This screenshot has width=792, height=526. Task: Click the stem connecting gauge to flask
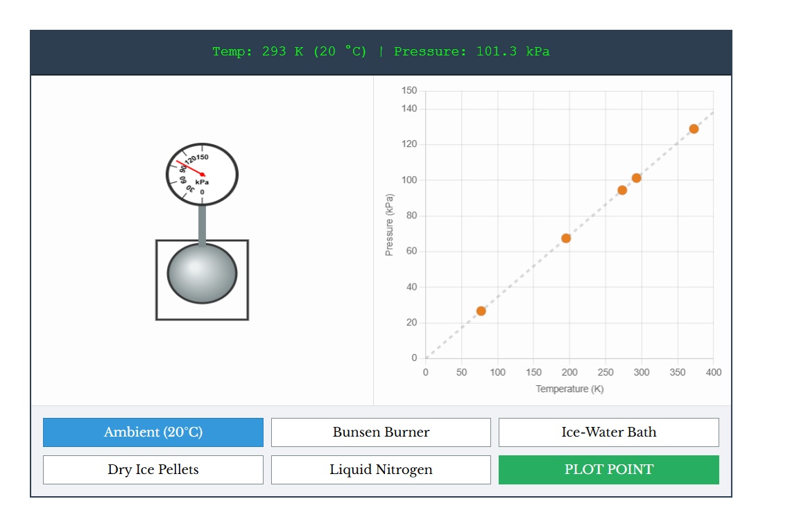(x=202, y=225)
